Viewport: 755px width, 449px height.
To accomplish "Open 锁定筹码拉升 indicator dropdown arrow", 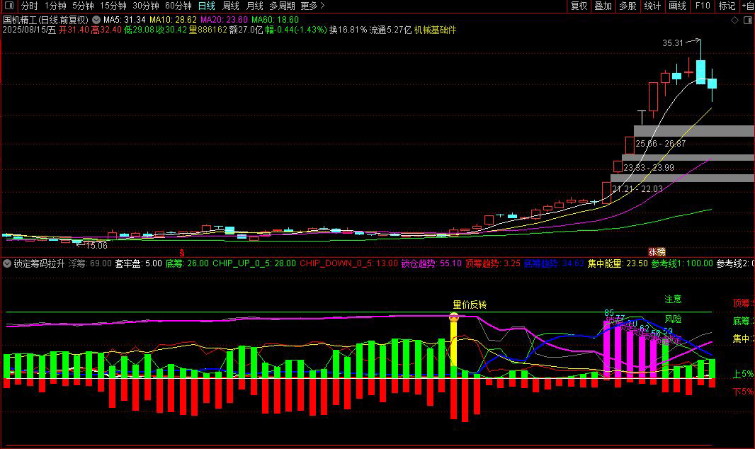I will click(7, 263).
